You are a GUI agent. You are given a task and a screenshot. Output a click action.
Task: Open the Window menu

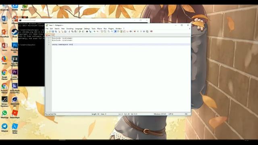[119, 29]
